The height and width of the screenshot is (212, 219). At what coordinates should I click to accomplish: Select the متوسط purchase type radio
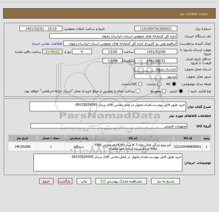click(164, 91)
